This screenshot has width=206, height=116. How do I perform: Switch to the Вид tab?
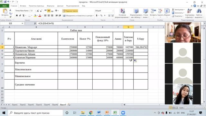click(84, 6)
